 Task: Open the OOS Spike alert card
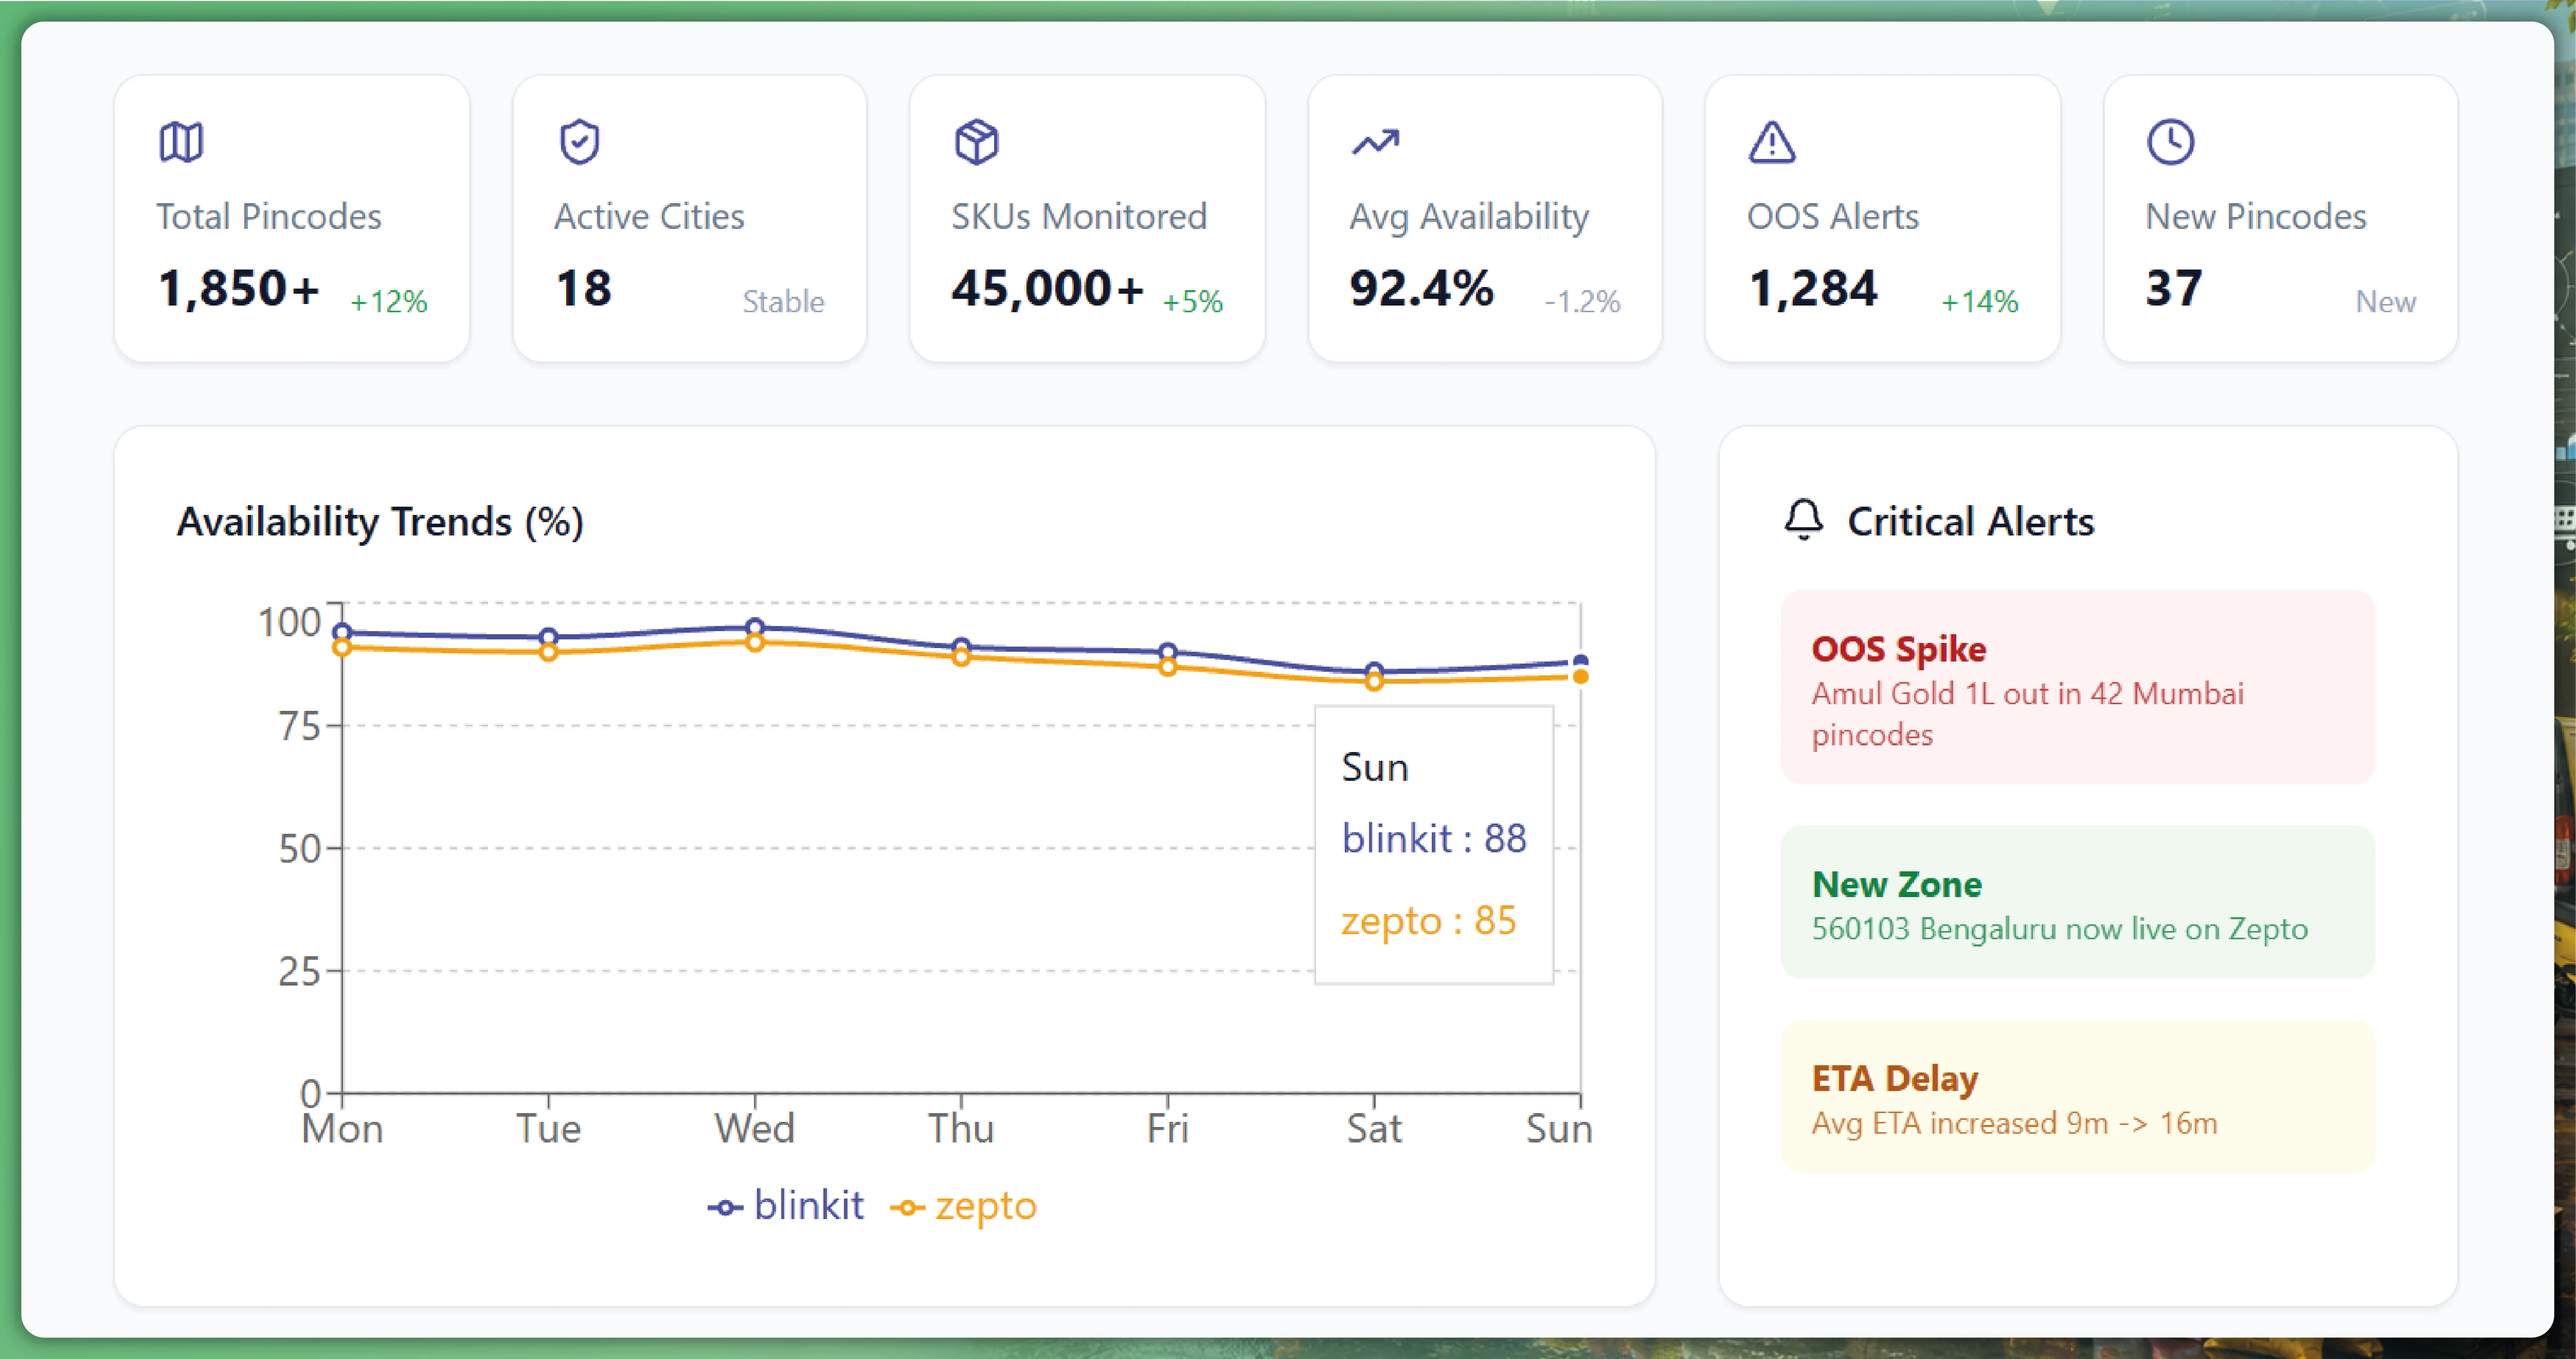tap(2077, 688)
